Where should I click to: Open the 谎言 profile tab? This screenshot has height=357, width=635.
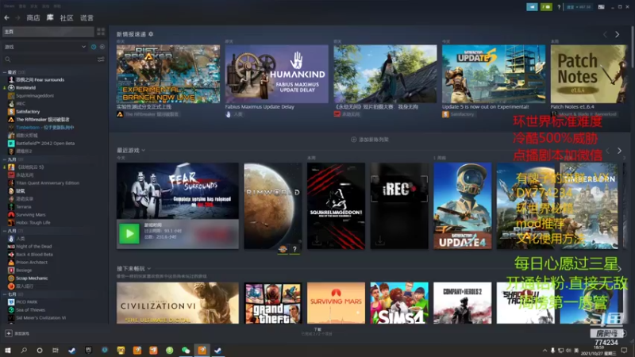[x=87, y=17]
